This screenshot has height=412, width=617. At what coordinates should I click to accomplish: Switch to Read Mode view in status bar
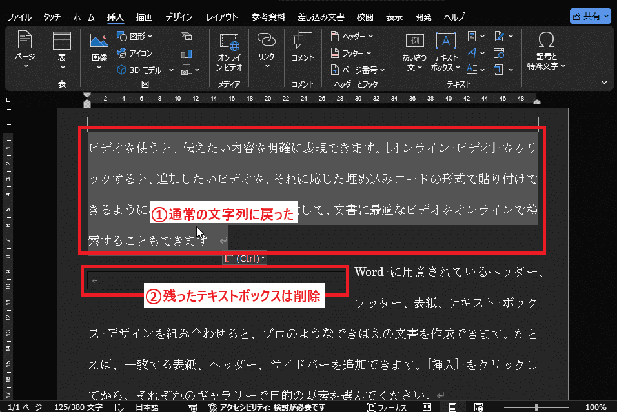pos(427,407)
